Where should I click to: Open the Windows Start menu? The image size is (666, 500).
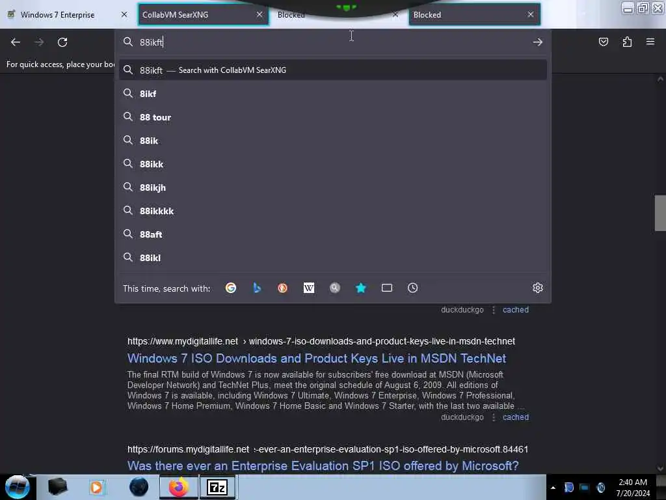click(x=17, y=487)
